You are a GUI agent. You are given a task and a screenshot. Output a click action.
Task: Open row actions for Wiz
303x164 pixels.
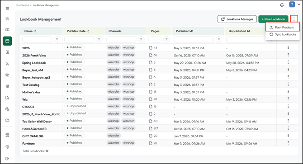pos(288,99)
